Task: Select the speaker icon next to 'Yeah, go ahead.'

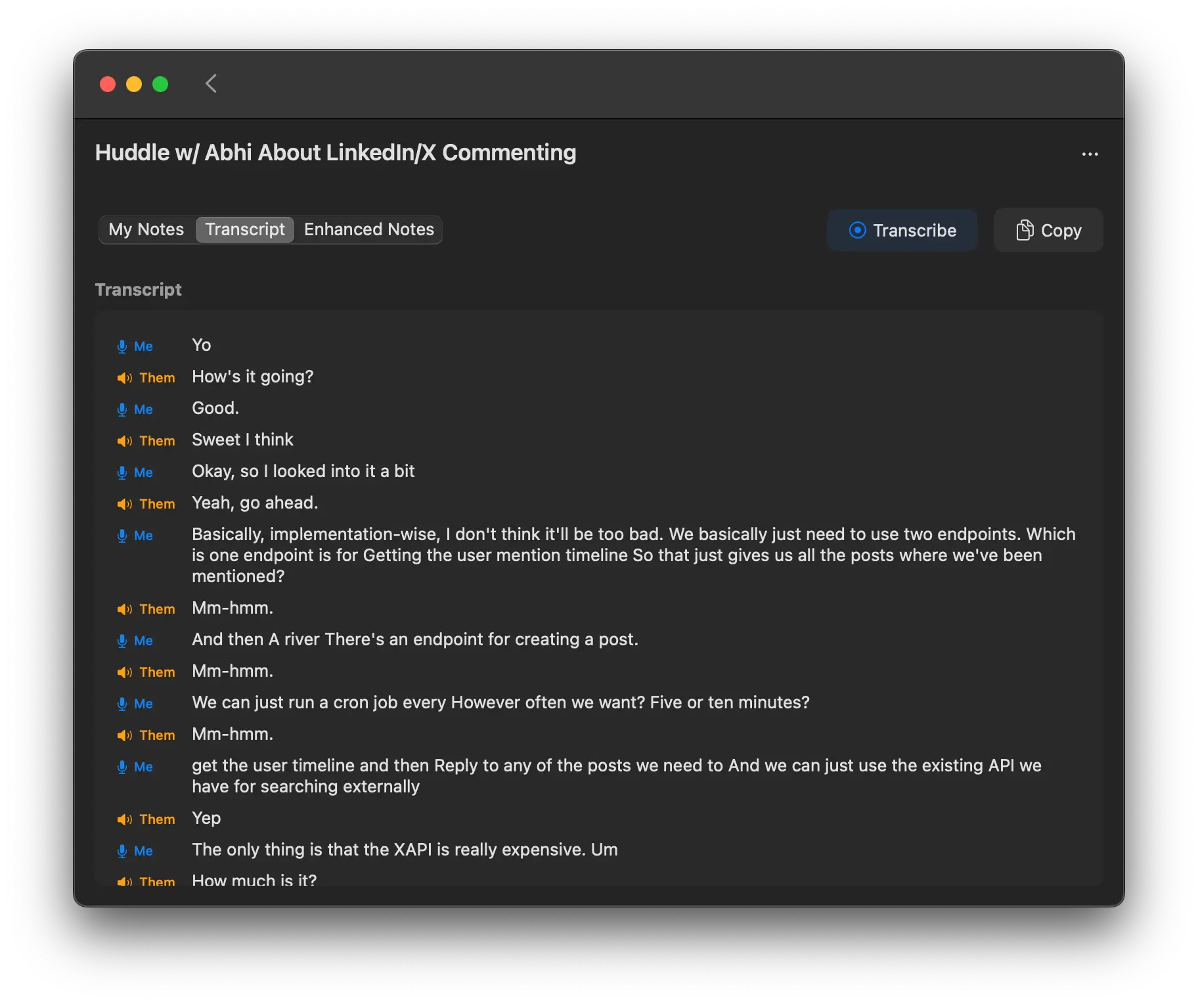Action: [x=124, y=504]
